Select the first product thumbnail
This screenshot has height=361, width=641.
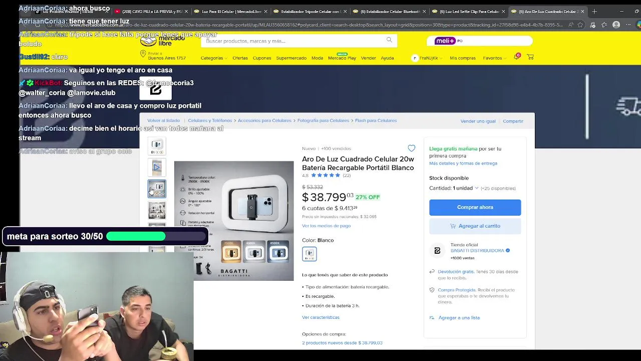pyautogui.click(x=157, y=146)
